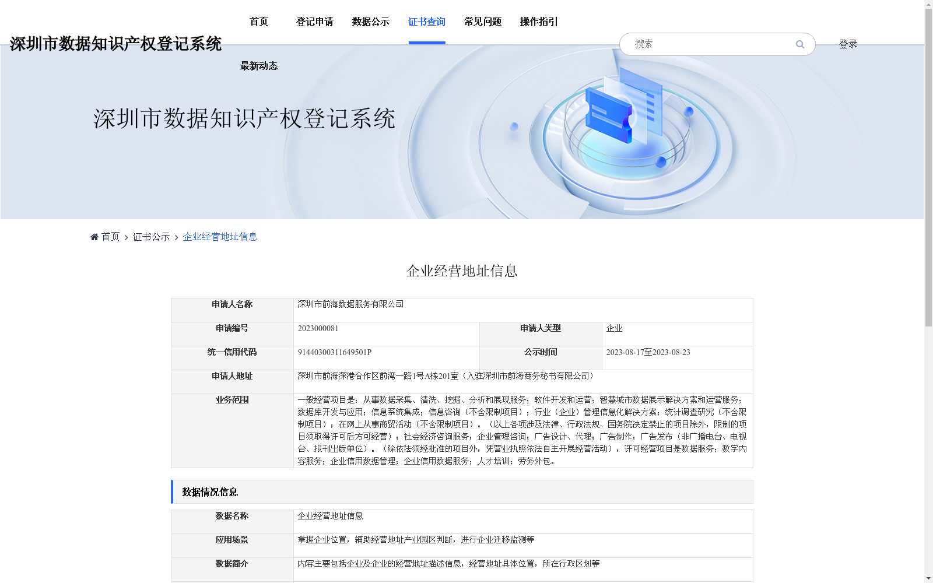
Task: Click the page heading 企业经营地址信息
Action: click(462, 271)
